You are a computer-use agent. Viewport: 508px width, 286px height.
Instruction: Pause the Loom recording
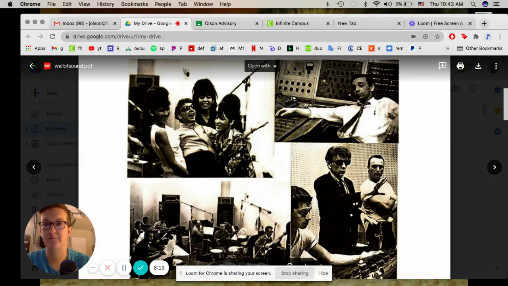pyautogui.click(x=124, y=268)
